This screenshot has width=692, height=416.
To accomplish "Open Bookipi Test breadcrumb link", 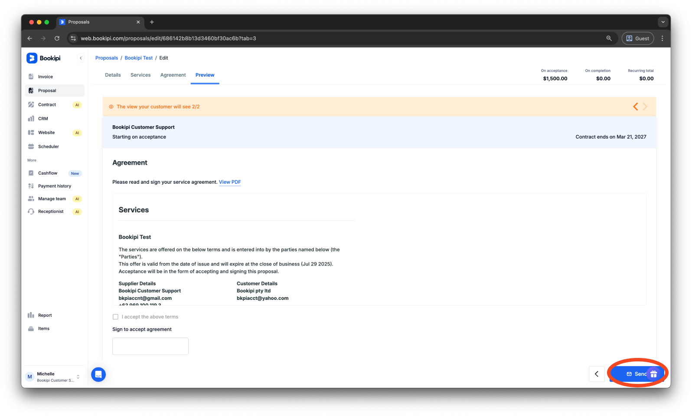I will [x=139, y=58].
